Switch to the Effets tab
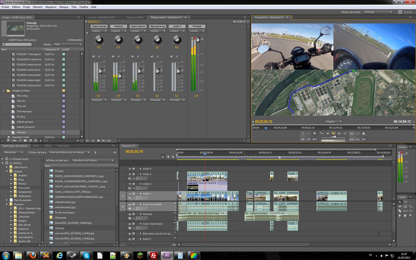The height and width of the screenshot is (260, 416). (x=48, y=146)
